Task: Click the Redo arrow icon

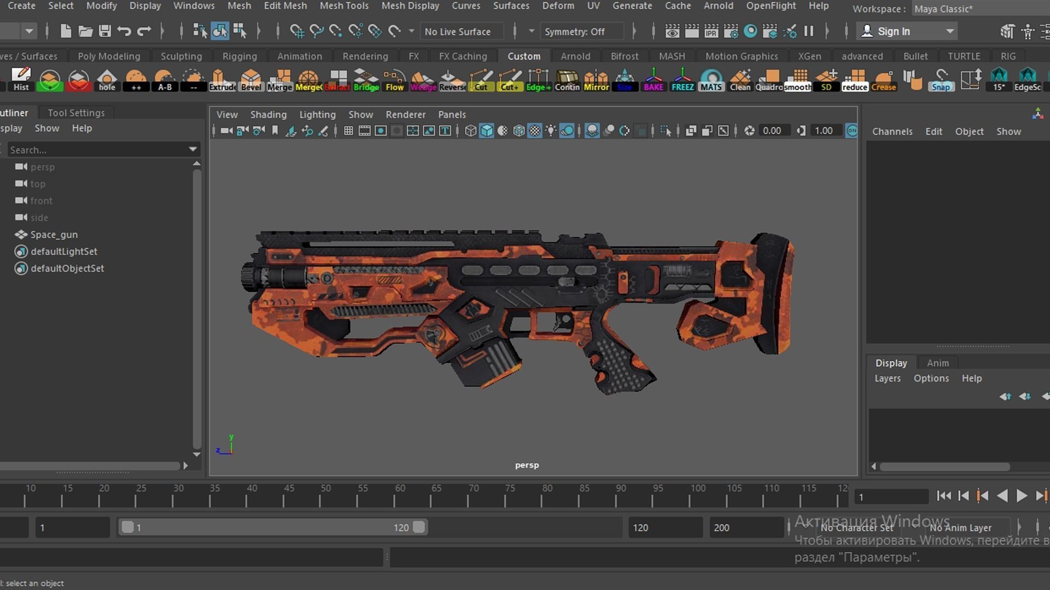Action: (x=144, y=31)
